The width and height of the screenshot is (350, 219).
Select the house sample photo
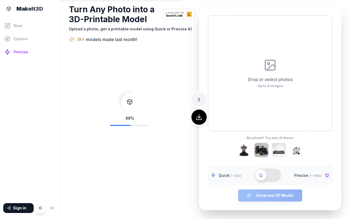pyautogui.click(x=296, y=150)
